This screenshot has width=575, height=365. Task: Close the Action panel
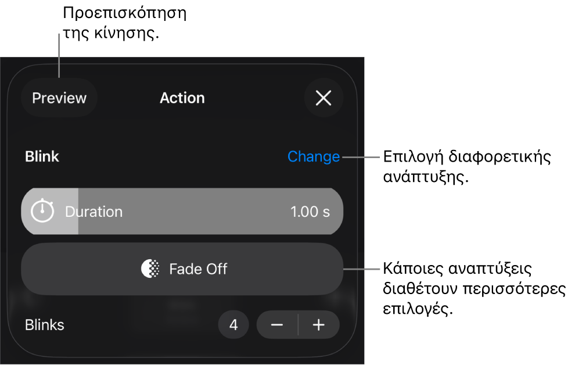click(x=324, y=98)
